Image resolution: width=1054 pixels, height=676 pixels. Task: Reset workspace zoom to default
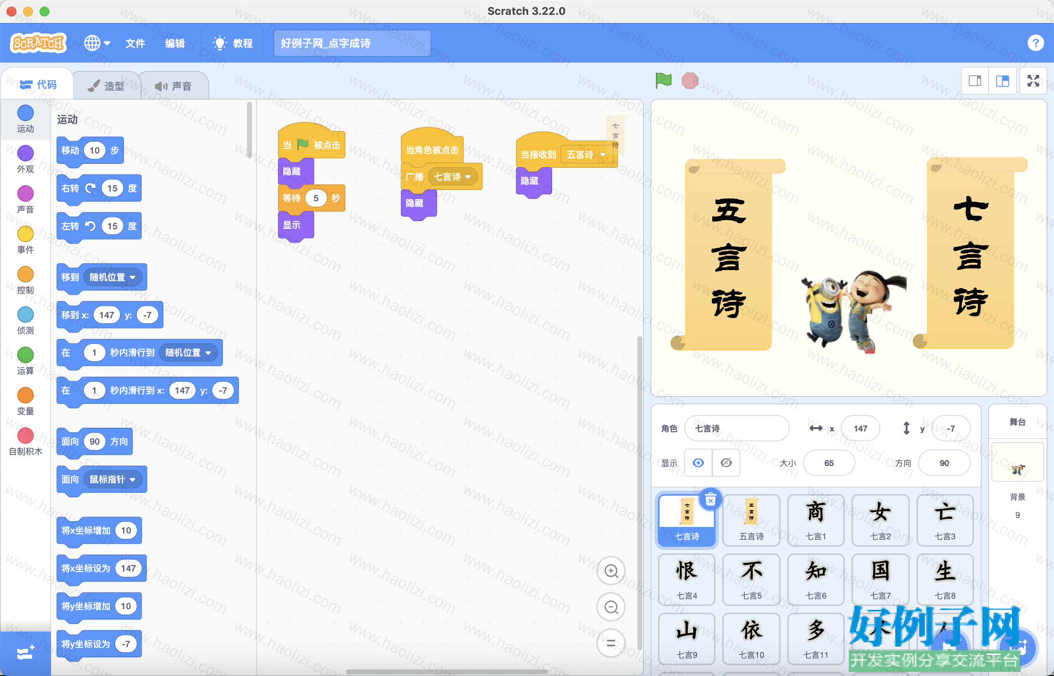click(611, 643)
